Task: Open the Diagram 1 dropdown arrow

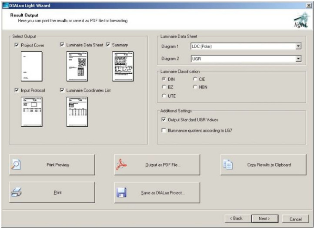Action: (x=298, y=46)
